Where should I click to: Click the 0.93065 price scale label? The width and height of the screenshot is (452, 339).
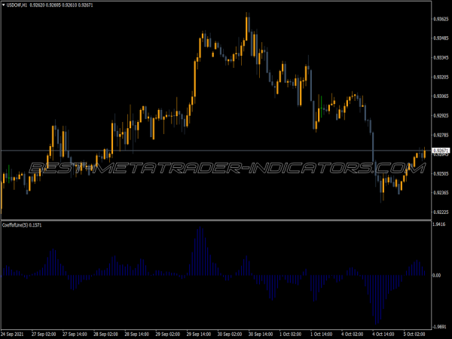click(x=441, y=96)
